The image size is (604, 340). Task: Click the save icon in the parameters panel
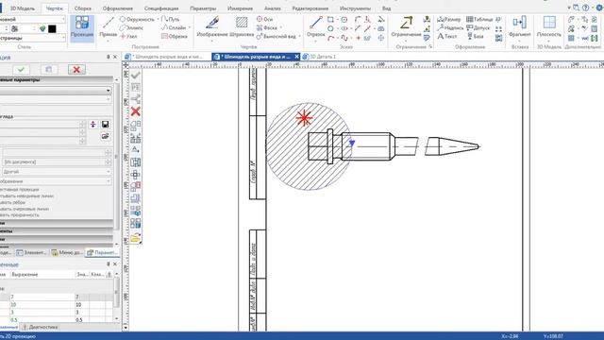click(105, 124)
